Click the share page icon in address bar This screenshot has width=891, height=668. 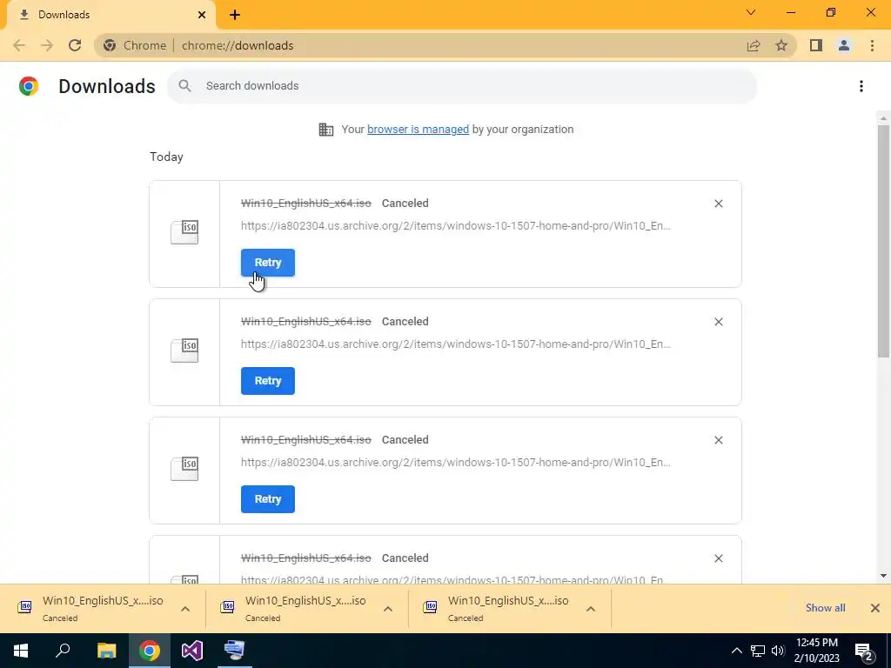pos(754,45)
